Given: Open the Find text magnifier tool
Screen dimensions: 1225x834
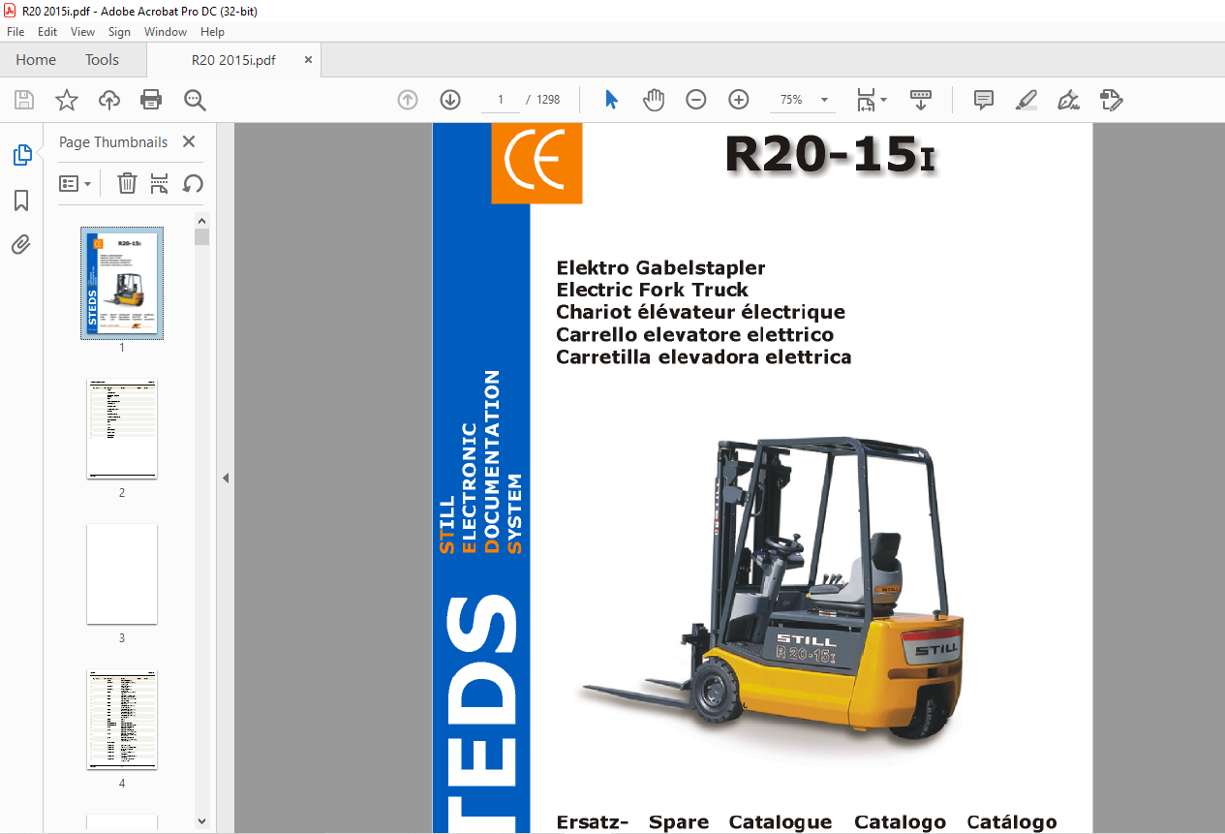Looking at the screenshot, I should pos(195,100).
